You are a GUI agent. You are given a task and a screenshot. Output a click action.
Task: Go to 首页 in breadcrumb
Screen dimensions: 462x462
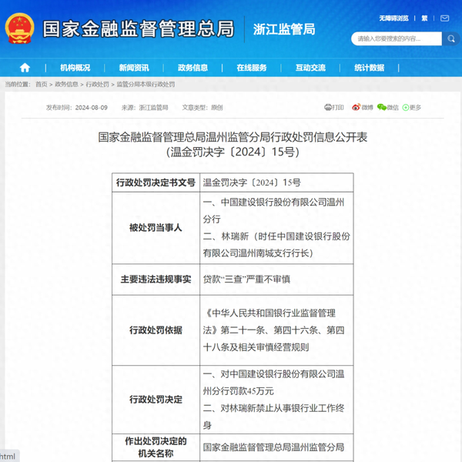tap(42, 84)
